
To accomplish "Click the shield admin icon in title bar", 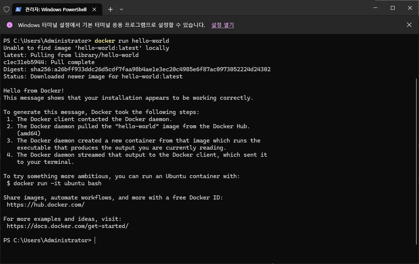I will pyautogui.click(x=7, y=9).
